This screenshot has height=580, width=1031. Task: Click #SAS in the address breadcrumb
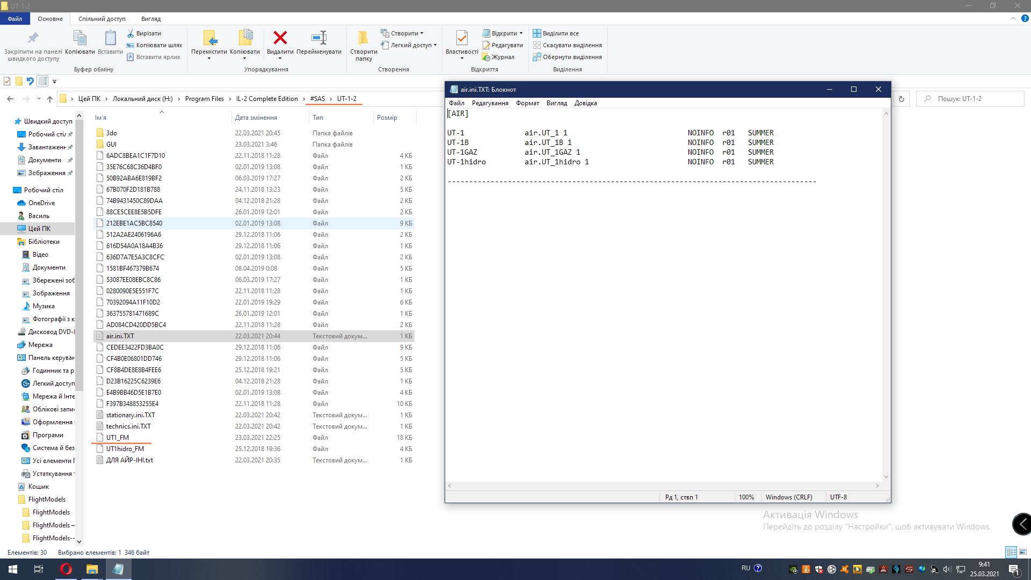[x=317, y=99]
